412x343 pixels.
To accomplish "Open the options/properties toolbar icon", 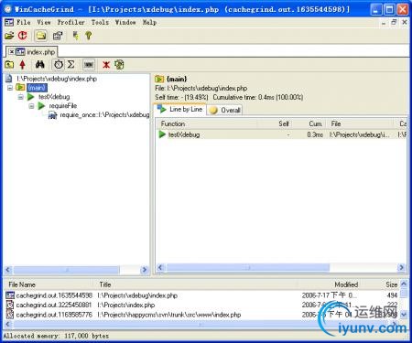I will tap(58, 36).
